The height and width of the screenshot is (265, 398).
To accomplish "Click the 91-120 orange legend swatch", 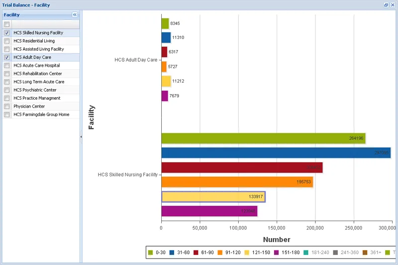I will 220,253.
